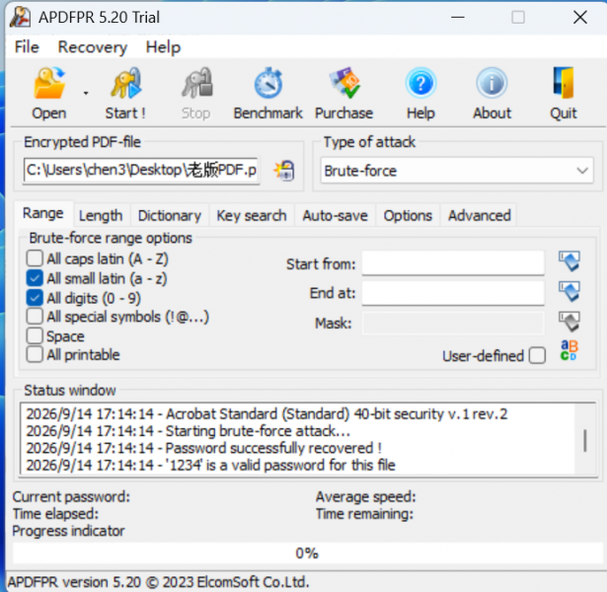Switch to the Options tab

pos(408,215)
